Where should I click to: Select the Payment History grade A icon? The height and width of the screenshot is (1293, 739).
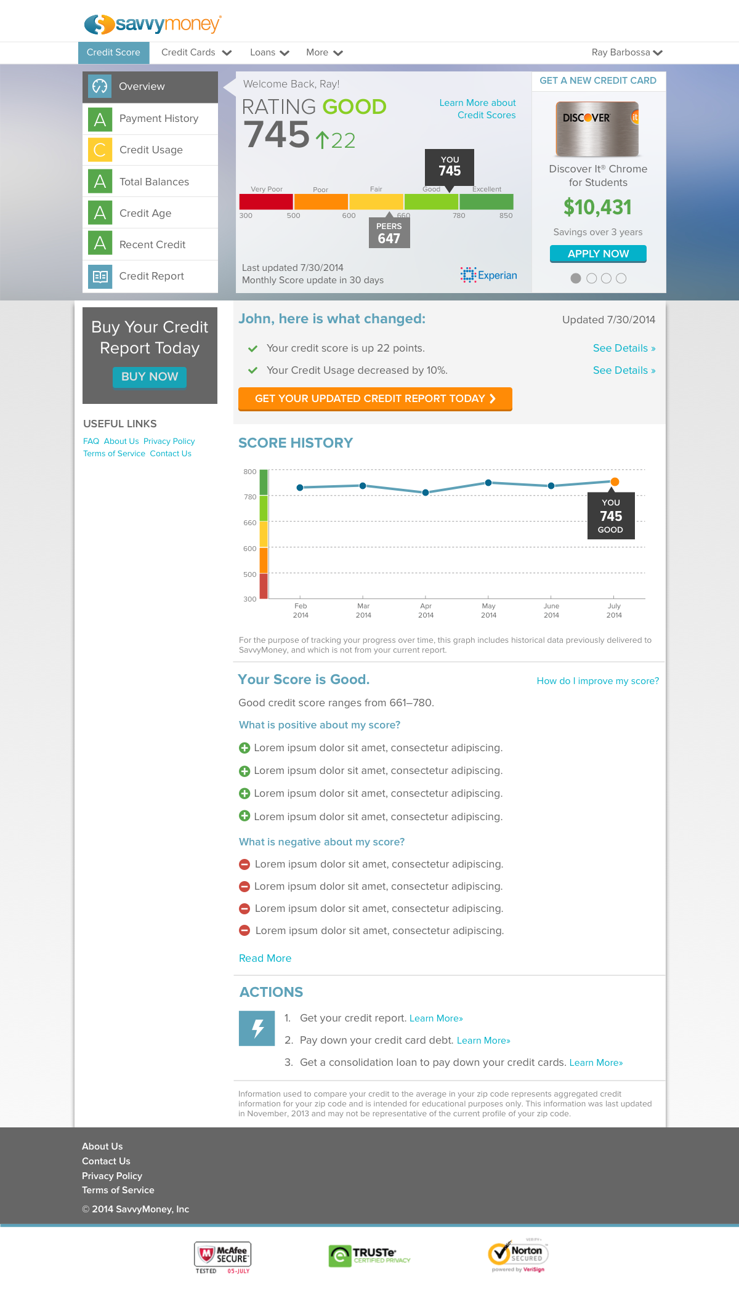coord(100,119)
